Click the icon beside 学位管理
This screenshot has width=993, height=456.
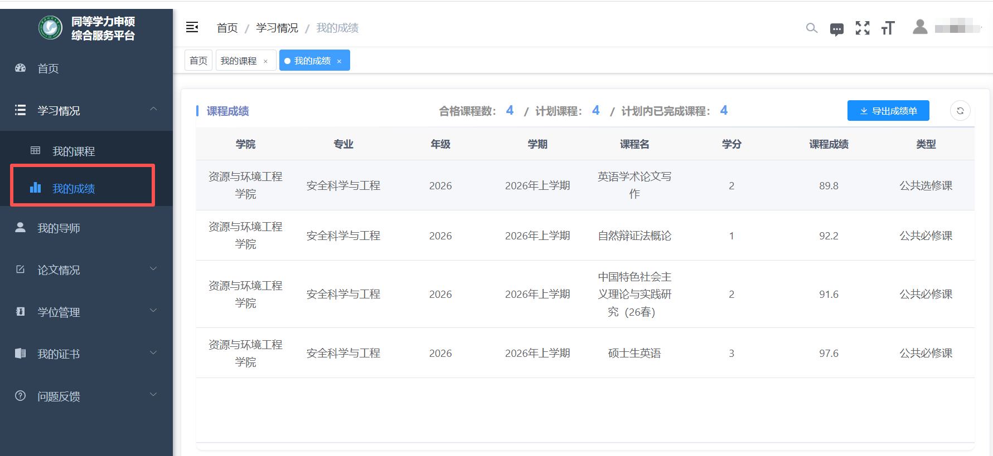[x=21, y=311]
